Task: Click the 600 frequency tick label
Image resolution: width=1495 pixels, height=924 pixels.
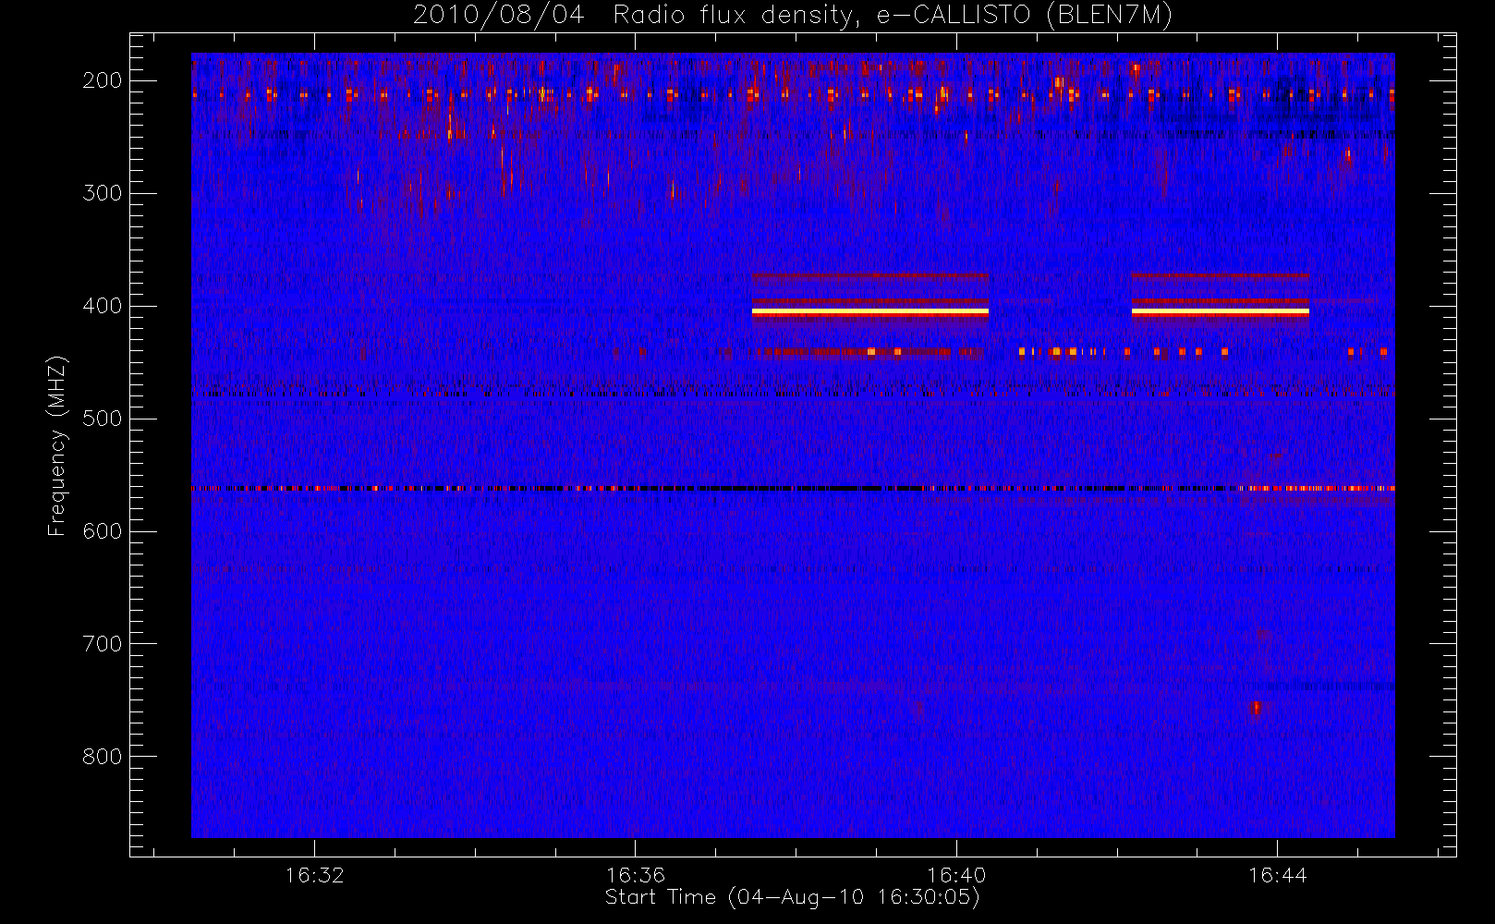Action: pyautogui.click(x=103, y=531)
